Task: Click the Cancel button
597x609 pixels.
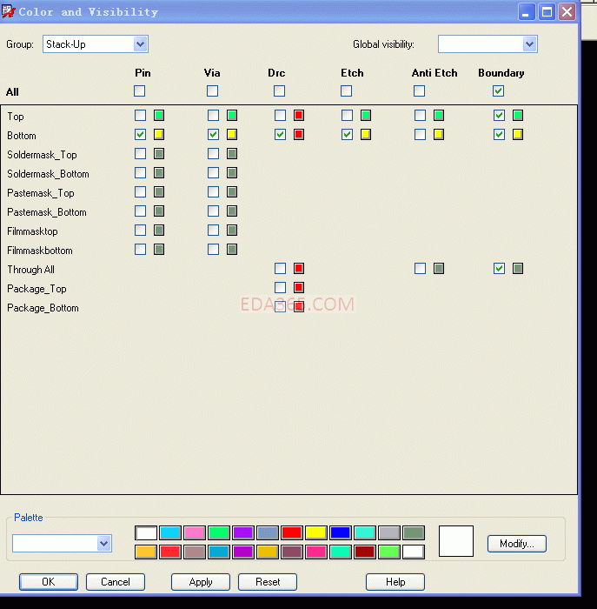Action: [116, 582]
